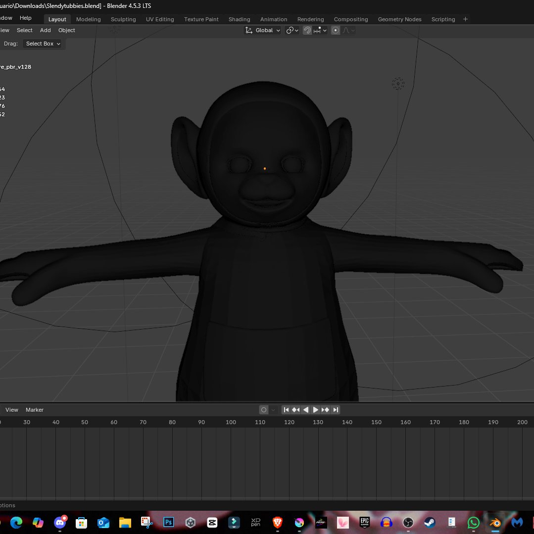Open auto keyframing options arrow in timeline

click(x=273, y=410)
